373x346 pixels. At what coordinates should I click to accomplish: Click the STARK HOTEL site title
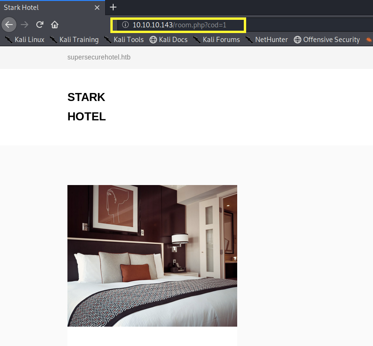(86, 107)
